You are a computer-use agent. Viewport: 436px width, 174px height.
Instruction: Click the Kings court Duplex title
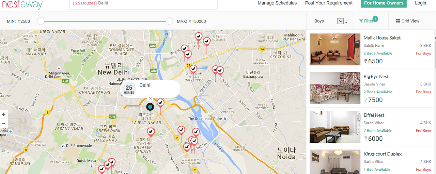coord(383,154)
